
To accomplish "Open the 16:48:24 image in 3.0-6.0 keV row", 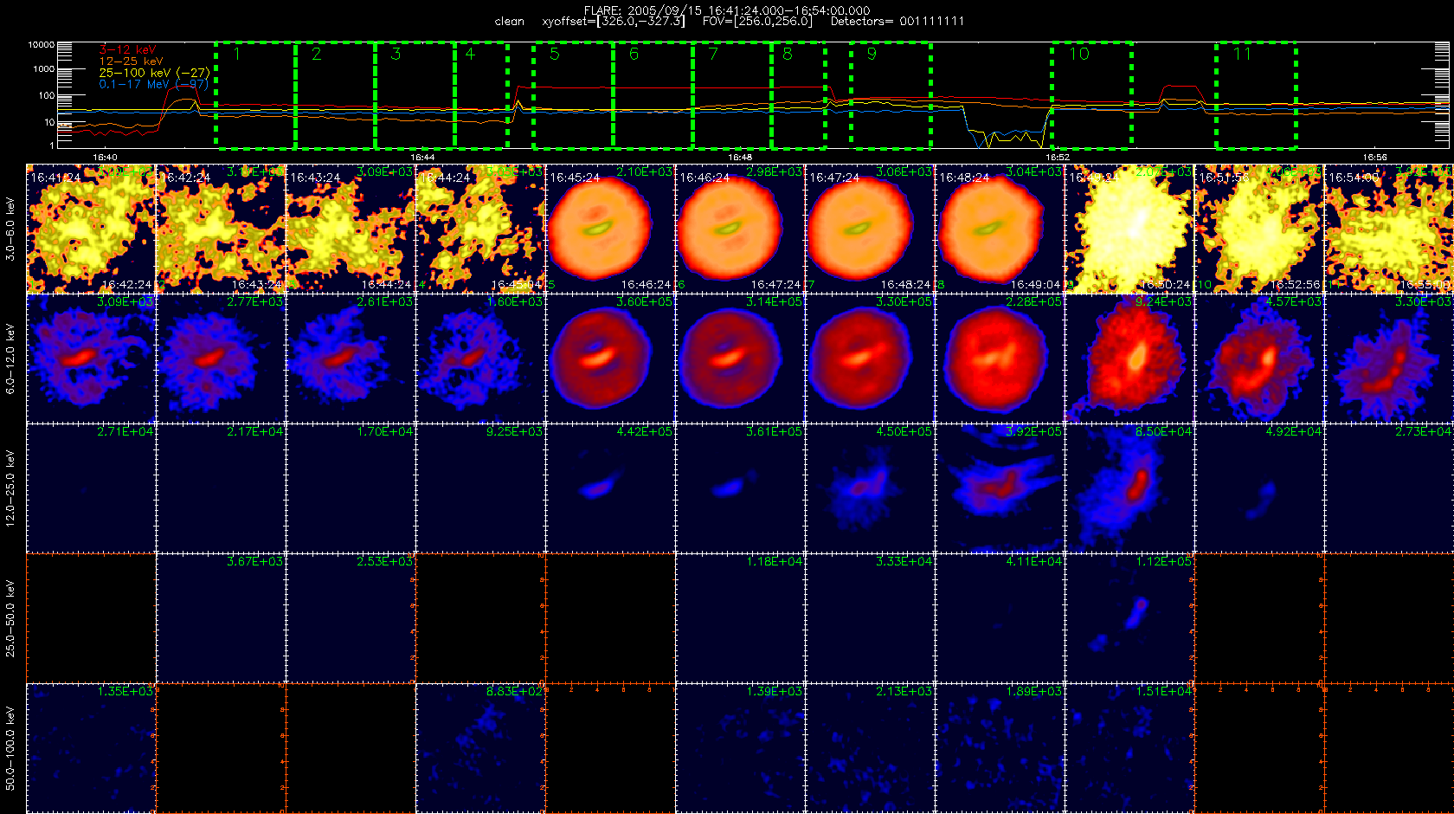I will 1000,229.
